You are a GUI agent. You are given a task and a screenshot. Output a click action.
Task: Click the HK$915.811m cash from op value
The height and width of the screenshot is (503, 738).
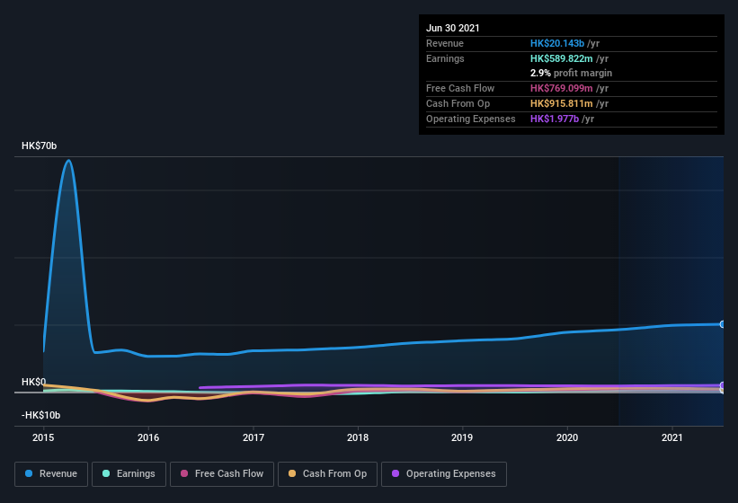tap(562, 103)
